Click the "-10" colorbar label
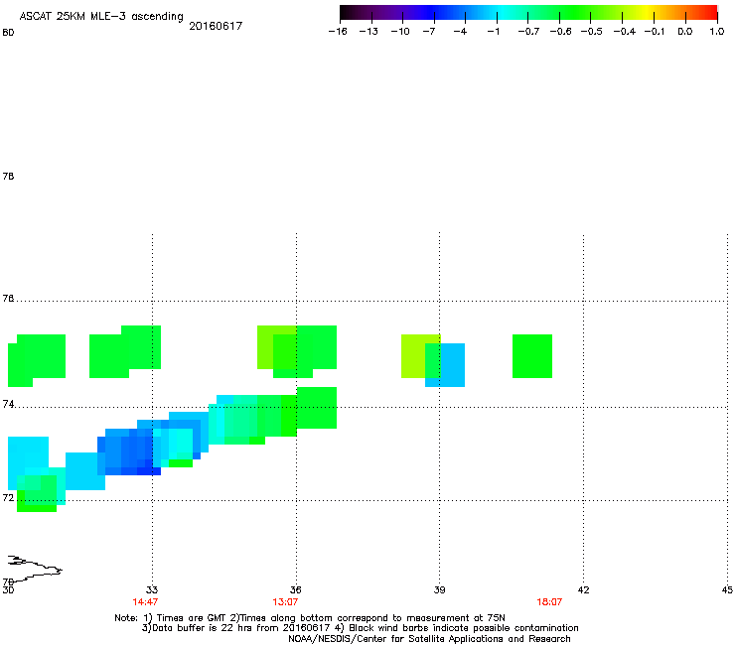Screen dimensions: 735x645 400,32
